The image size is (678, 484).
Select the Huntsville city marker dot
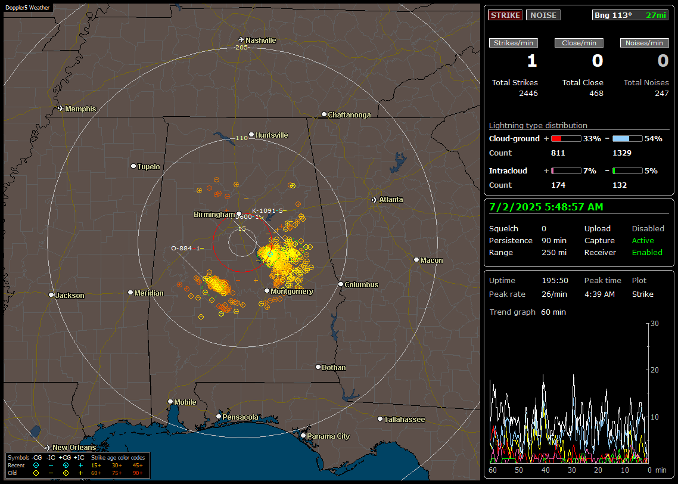(251, 135)
